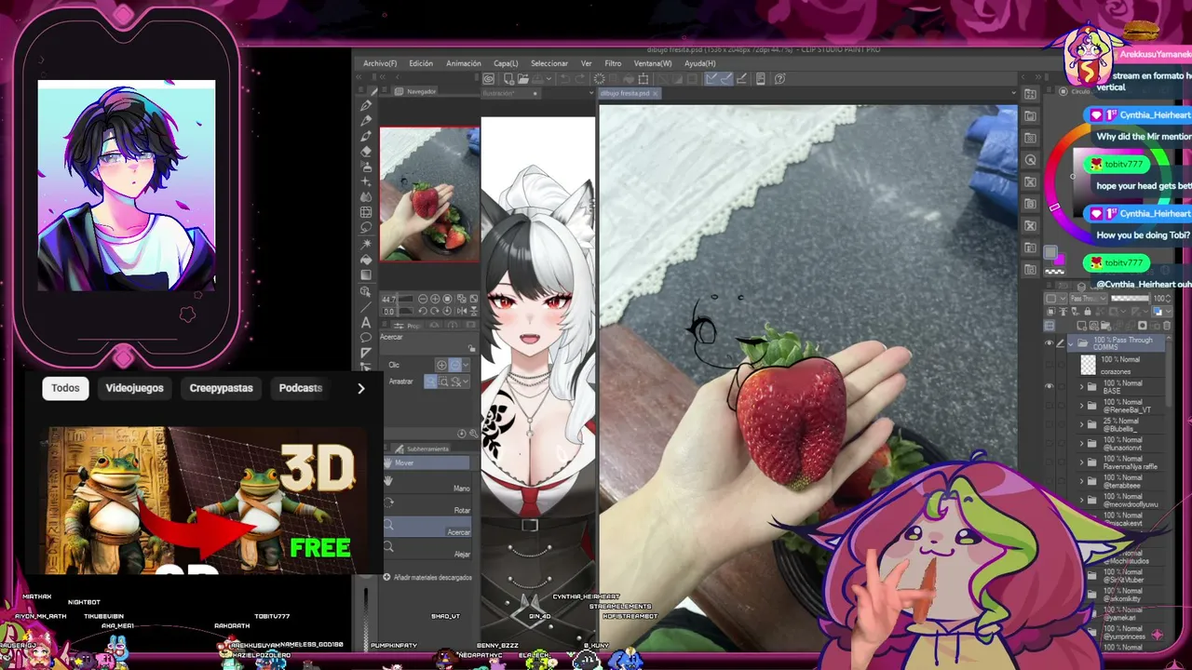Select the Eraser tool in the toolbar
The width and height of the screenshot is (1192, 670).
[366, 152]
